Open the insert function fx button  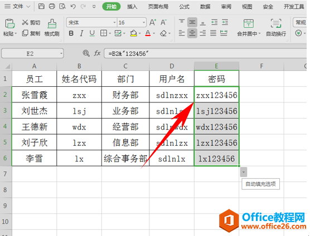coord(97,53)
